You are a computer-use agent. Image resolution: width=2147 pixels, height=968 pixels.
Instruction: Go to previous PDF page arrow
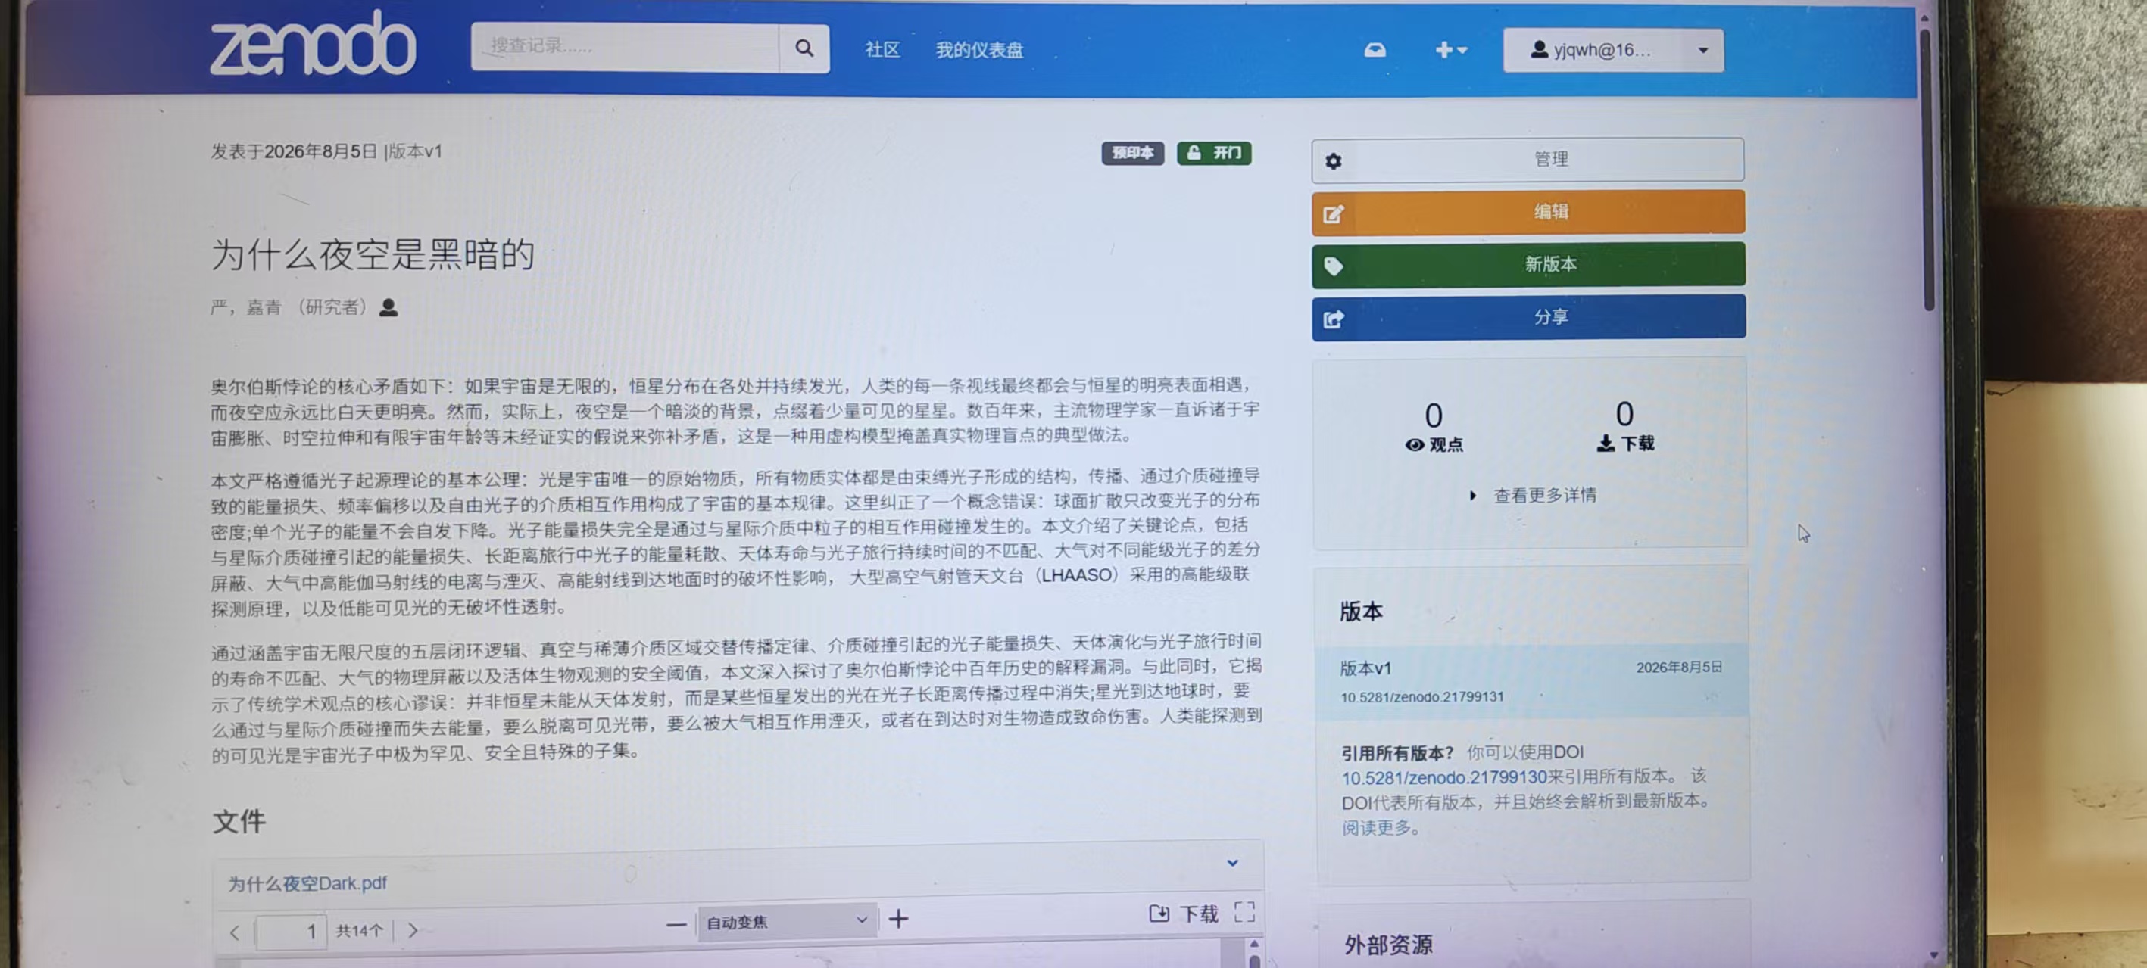click(234, 932)
